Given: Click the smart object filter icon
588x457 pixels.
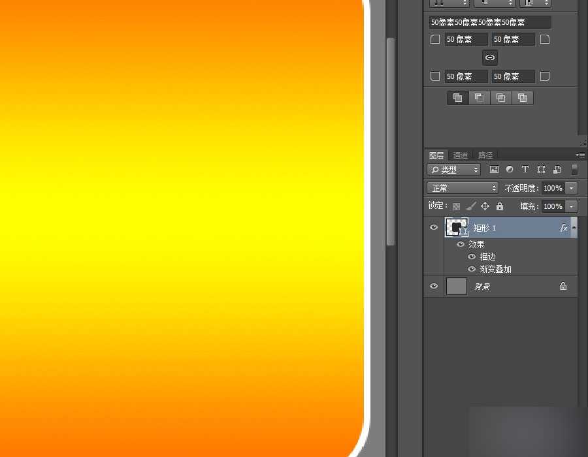Looking at the screenshot, I should (x=557, y=170).
